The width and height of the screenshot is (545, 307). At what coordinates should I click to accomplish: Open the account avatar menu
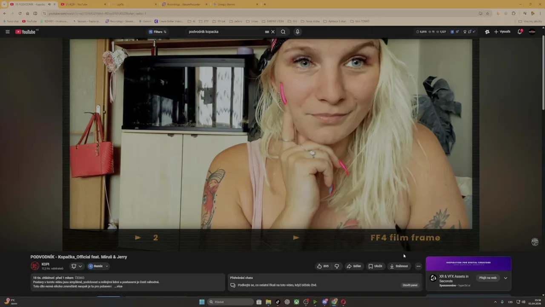click(532, 32)
